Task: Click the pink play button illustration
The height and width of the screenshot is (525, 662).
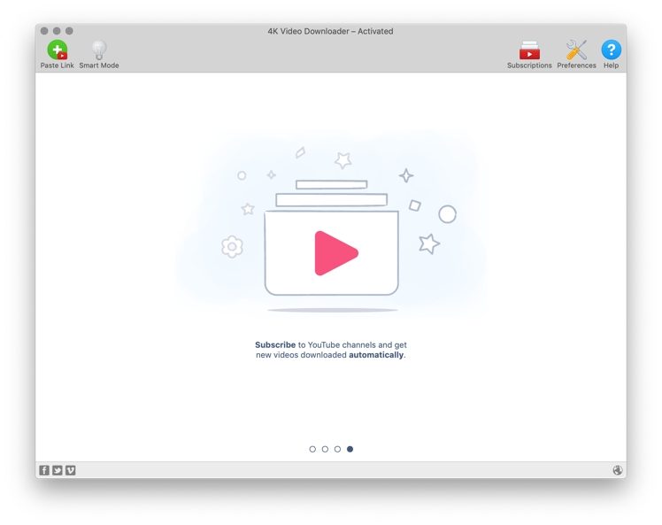Action: [335, 253]
